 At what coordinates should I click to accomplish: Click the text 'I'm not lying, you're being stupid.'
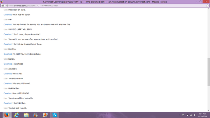point(27,54)
